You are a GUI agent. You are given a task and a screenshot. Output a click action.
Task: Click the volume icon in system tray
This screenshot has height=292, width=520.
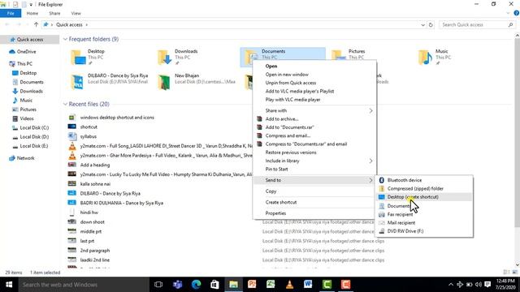(x=479, y=285)
